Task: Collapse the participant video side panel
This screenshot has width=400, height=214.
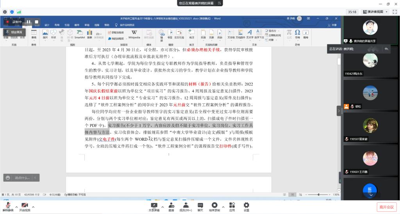Action: (339, 111)
